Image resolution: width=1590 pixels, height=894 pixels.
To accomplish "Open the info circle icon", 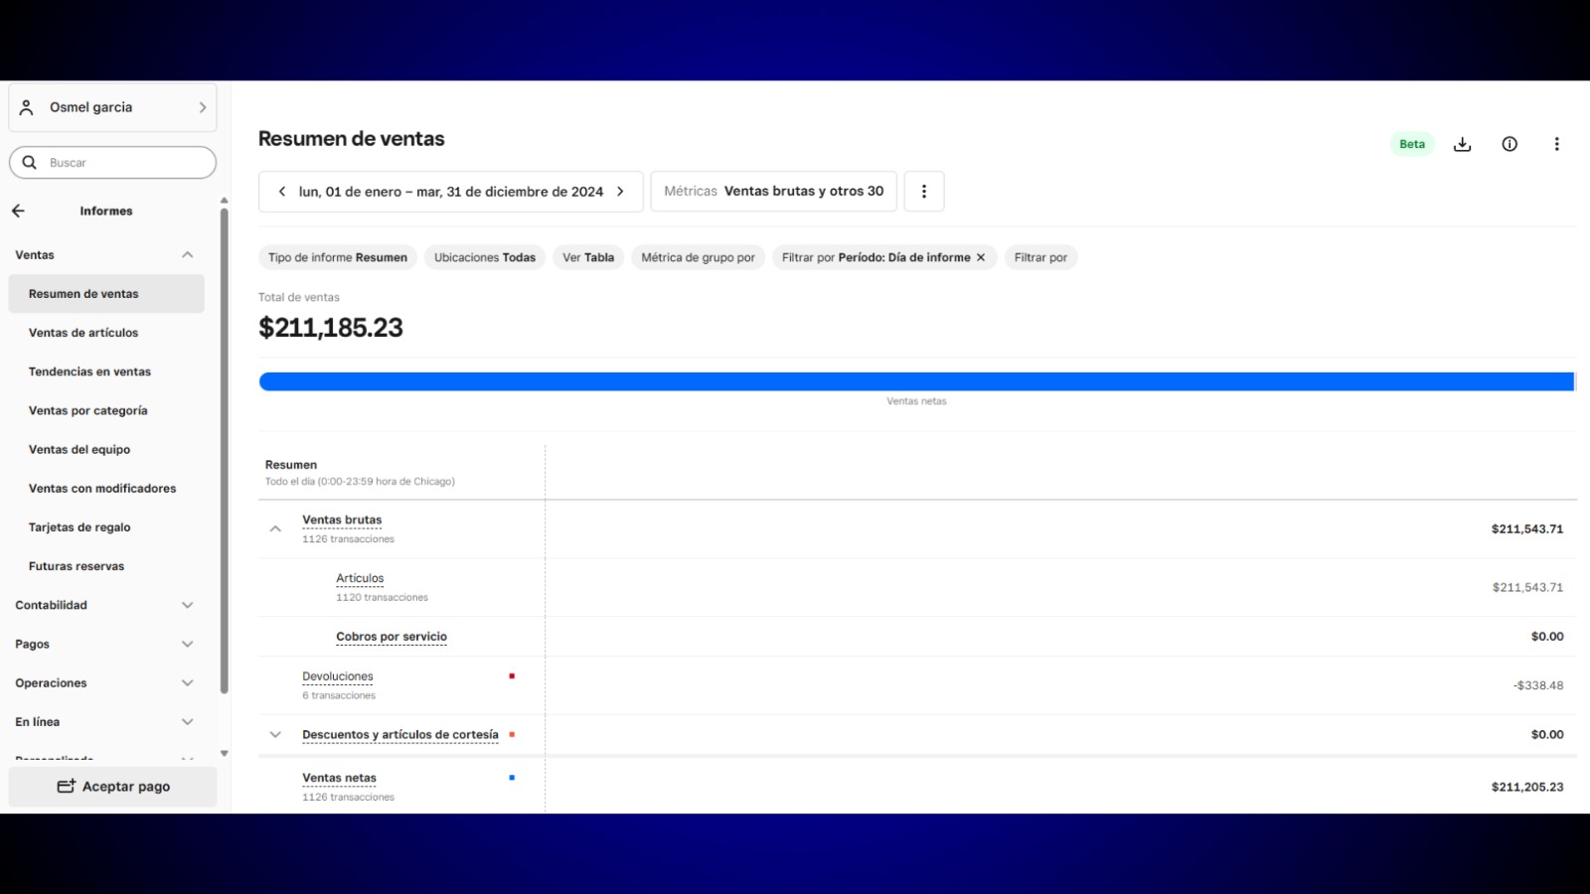I will click(1510, 144).
